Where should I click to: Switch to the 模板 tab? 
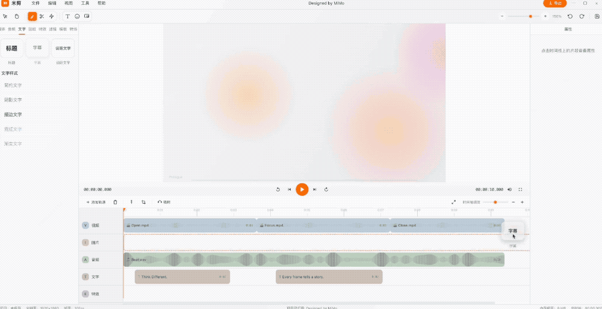[63, 29]
